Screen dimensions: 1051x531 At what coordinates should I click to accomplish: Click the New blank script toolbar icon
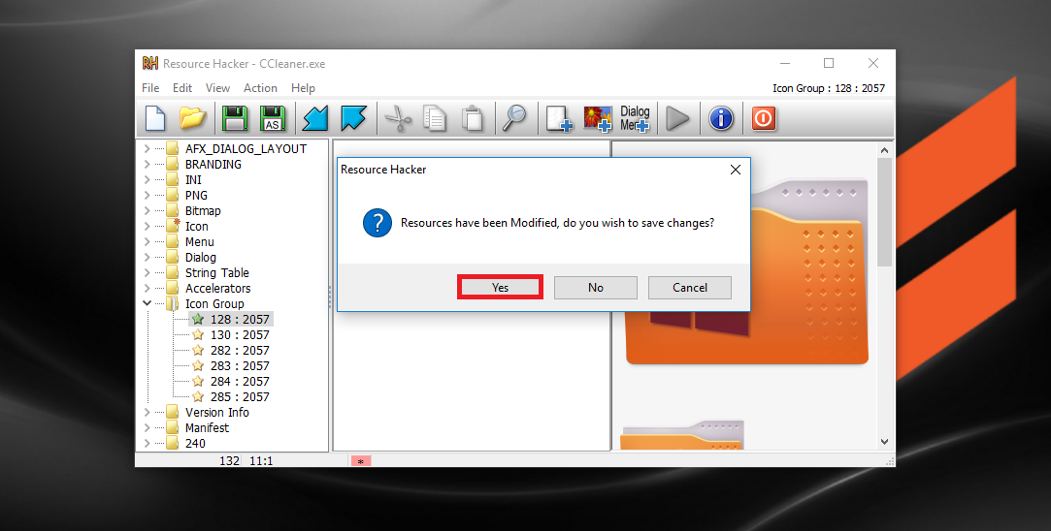155,118
